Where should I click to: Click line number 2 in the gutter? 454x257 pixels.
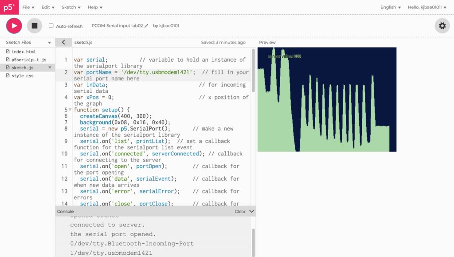[66, 72]
